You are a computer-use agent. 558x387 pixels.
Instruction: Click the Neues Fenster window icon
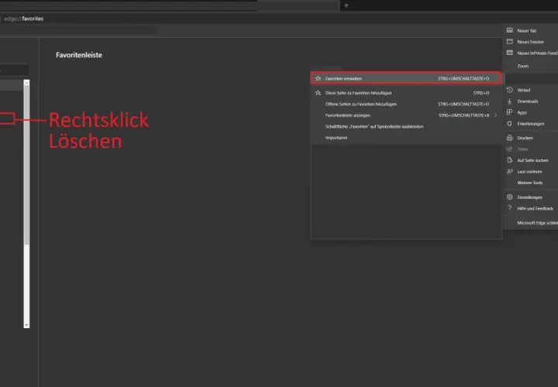[x=510, y=42]
